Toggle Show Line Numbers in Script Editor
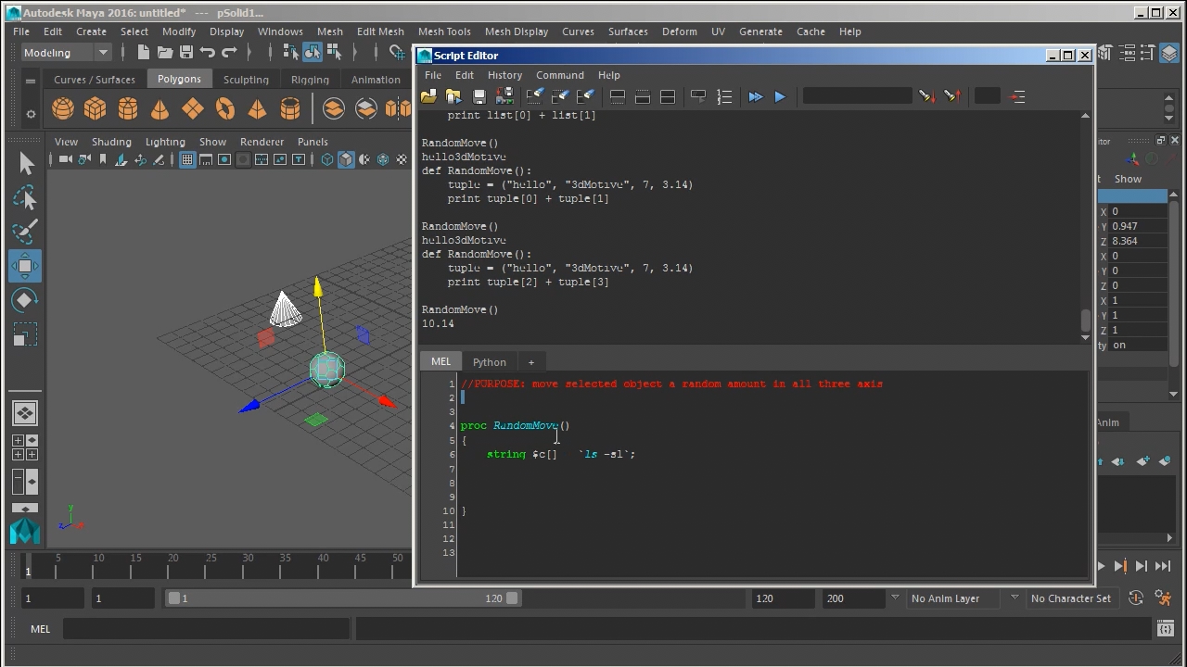The height and width of the screenshot is (667, 1187). coord(724,96)
